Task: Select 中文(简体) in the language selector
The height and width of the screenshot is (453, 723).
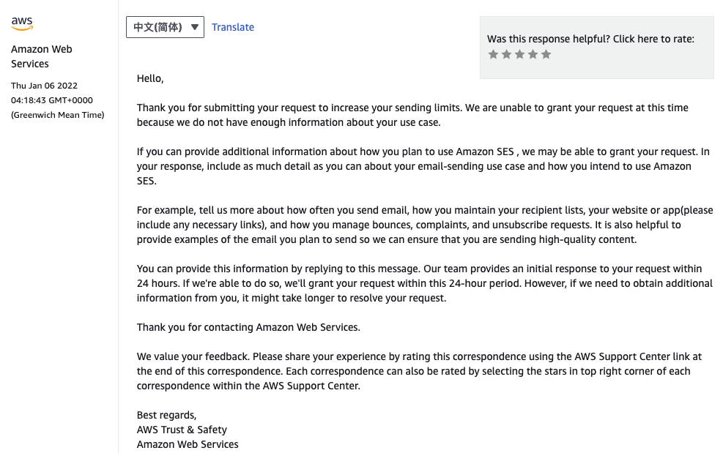Action: 154,27
